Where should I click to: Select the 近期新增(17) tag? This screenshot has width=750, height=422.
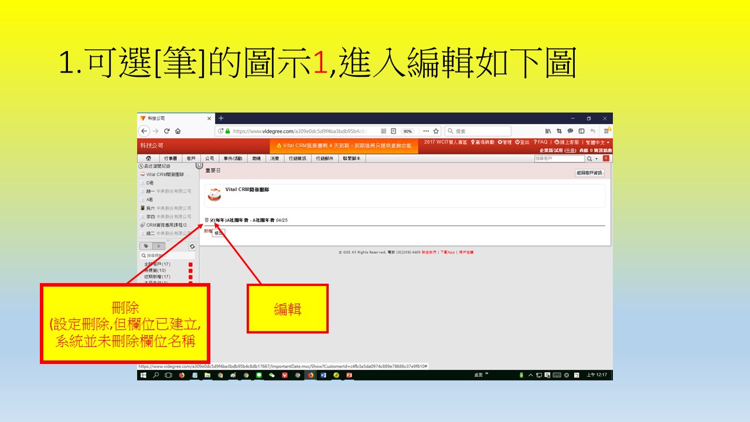(x=157, y=277)
